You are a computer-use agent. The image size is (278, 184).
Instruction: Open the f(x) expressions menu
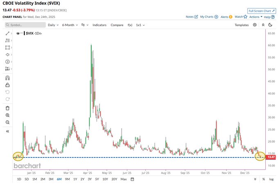(x=130, y=25)
